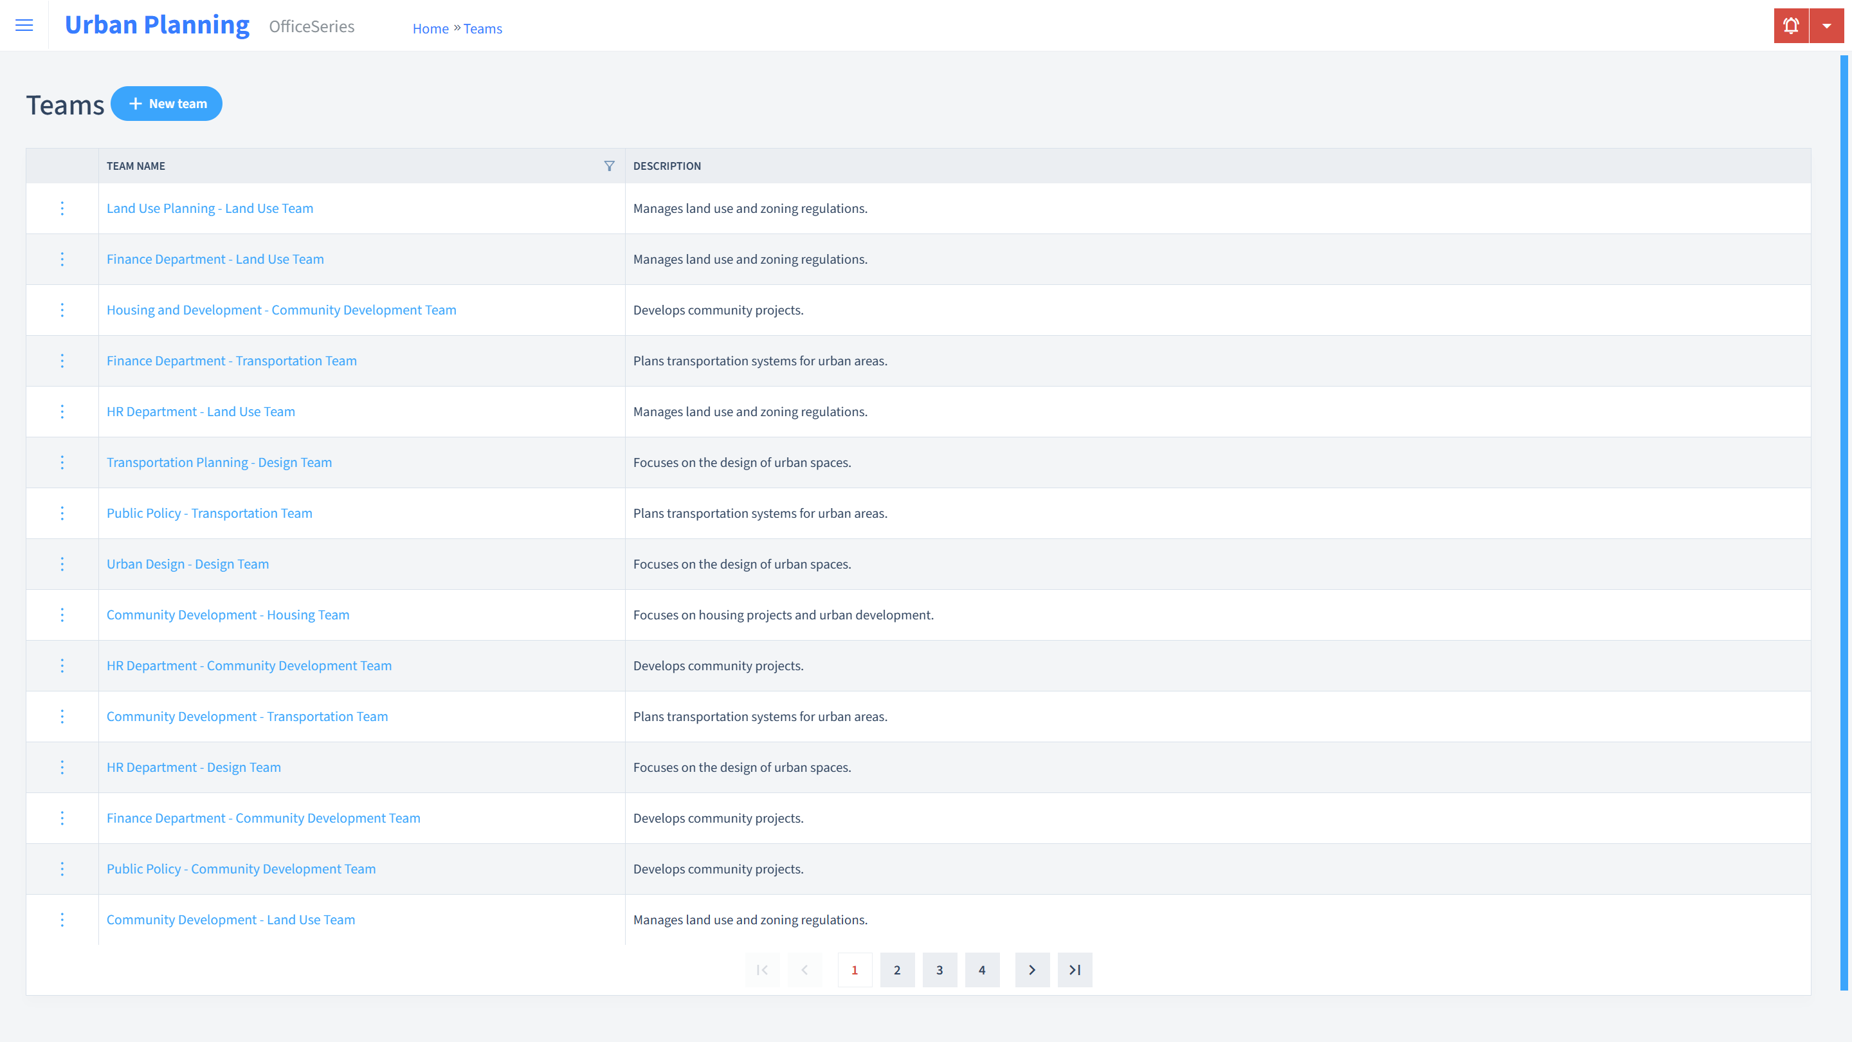The height and width of the screenshot is (1042, 1852).
Task: Select page 3 in pagination
Action: [940, 969]
